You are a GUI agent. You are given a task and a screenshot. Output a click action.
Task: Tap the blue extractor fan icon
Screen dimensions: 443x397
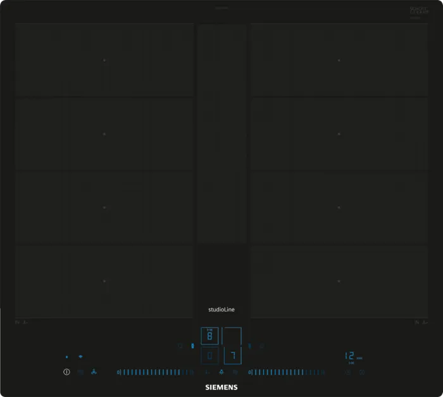click(x=94, y=372)
